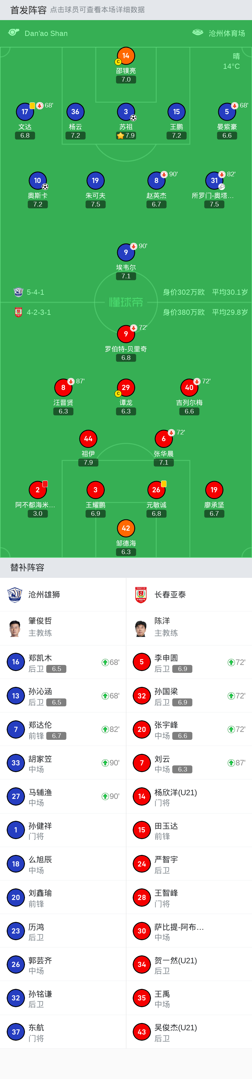Click coach 肇俊哲's photo

(16, 628)
